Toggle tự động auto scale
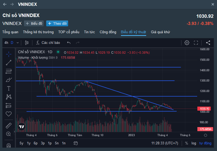217x151 pixels. (x=205, y=143)
